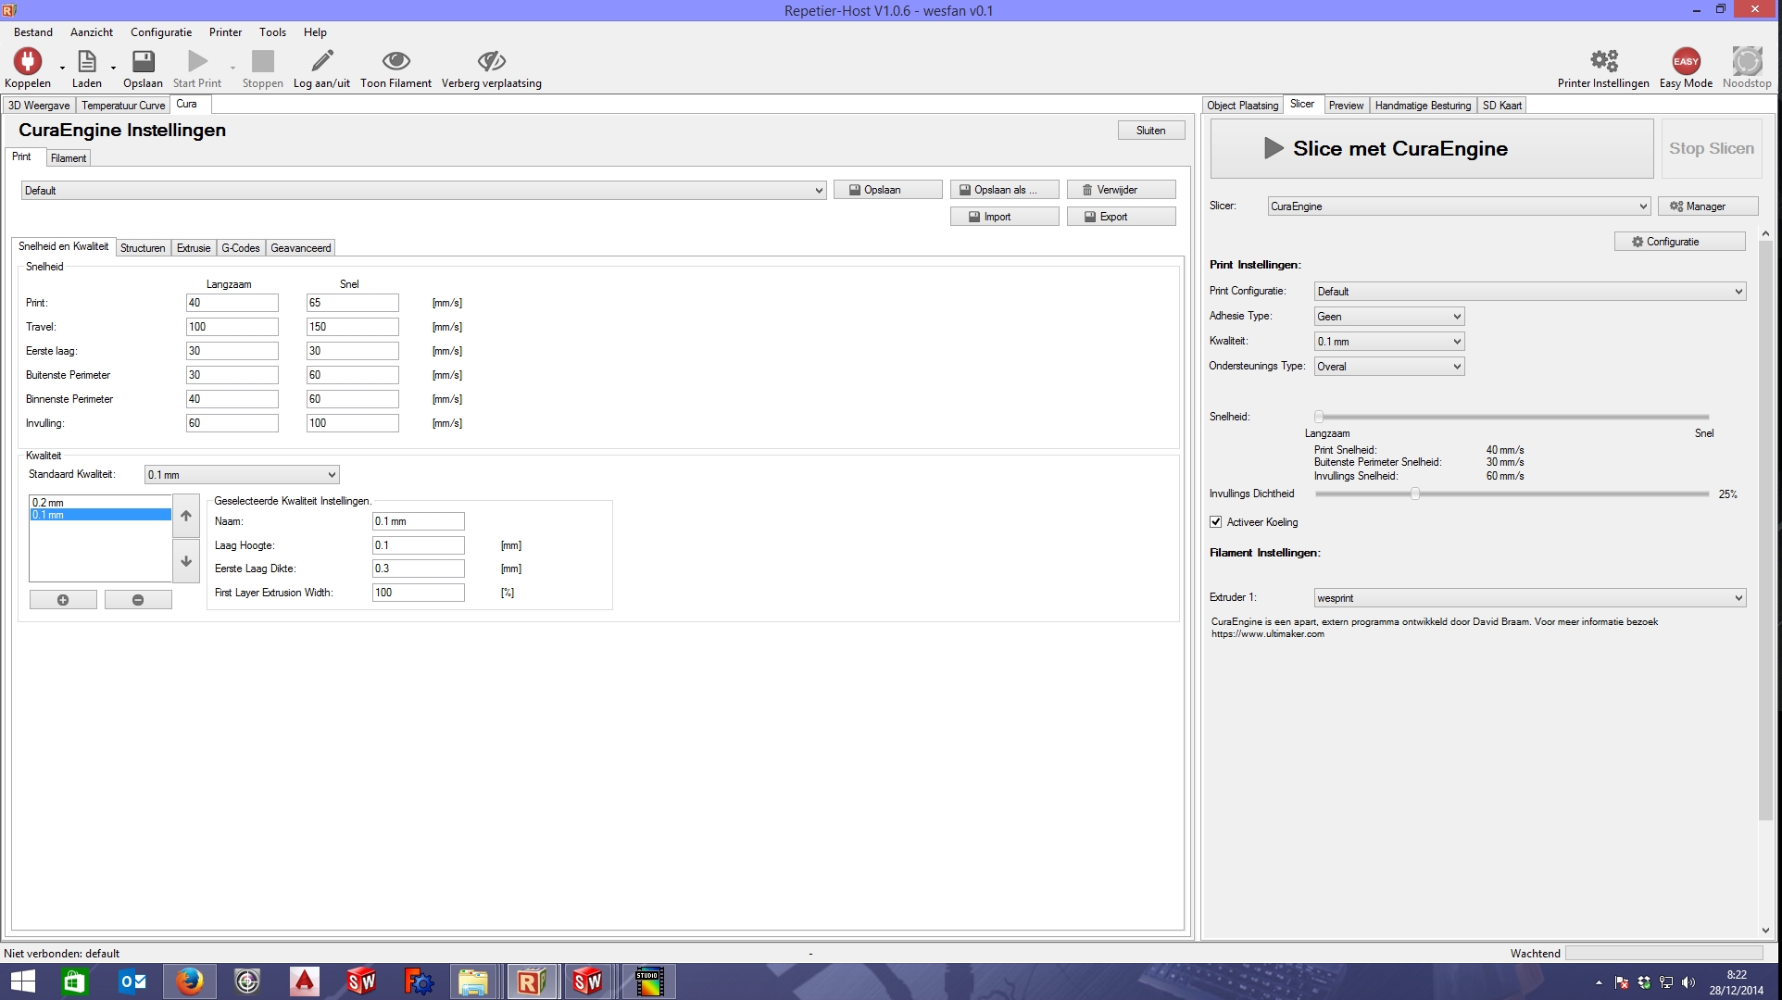Click the Slice met CuraEngine button
The image size is (1782, 1000).
pos(1432,149)
